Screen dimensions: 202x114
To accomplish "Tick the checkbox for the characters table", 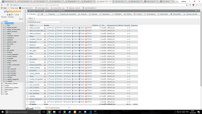I will [x=28, y=42].
